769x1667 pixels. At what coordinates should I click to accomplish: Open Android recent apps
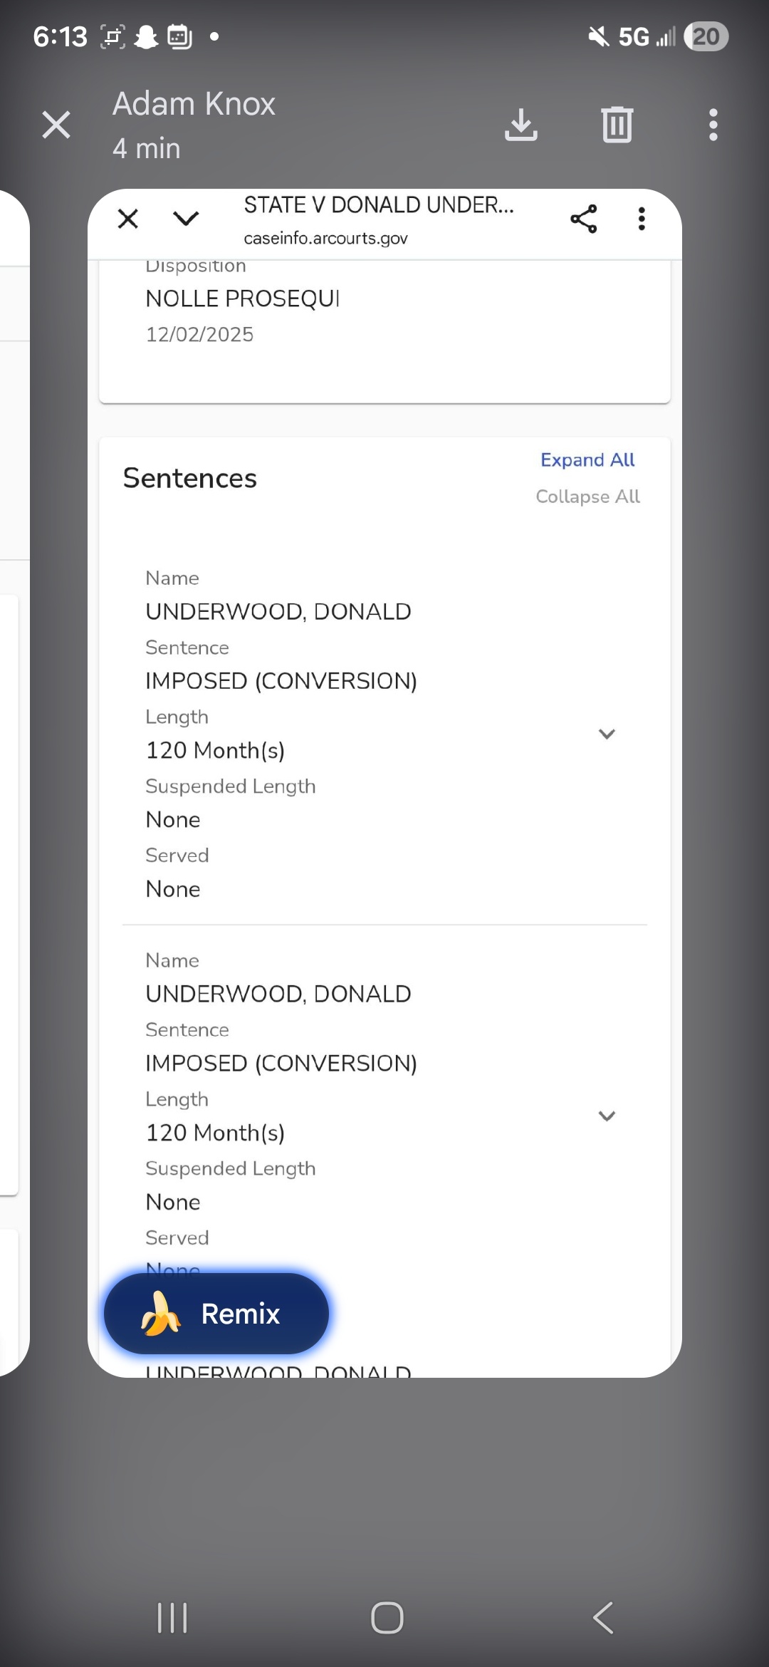(172, 1617)
